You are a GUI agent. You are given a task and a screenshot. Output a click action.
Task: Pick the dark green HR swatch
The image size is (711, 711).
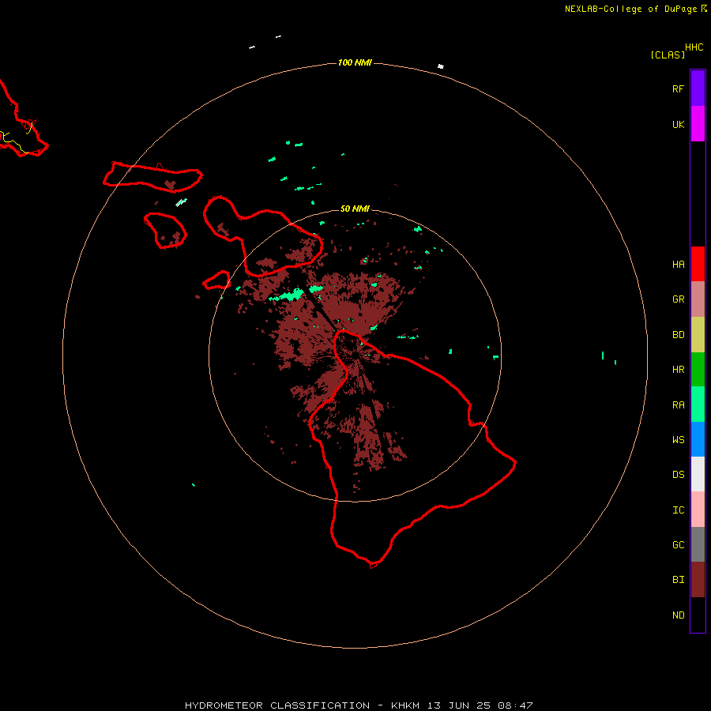coord(698,370)
